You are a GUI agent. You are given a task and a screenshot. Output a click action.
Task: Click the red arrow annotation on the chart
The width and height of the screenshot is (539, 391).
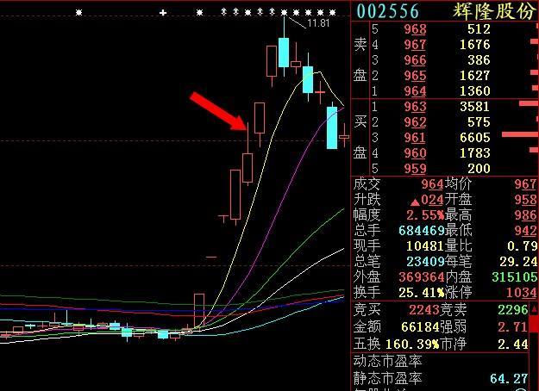coord(217,110)
